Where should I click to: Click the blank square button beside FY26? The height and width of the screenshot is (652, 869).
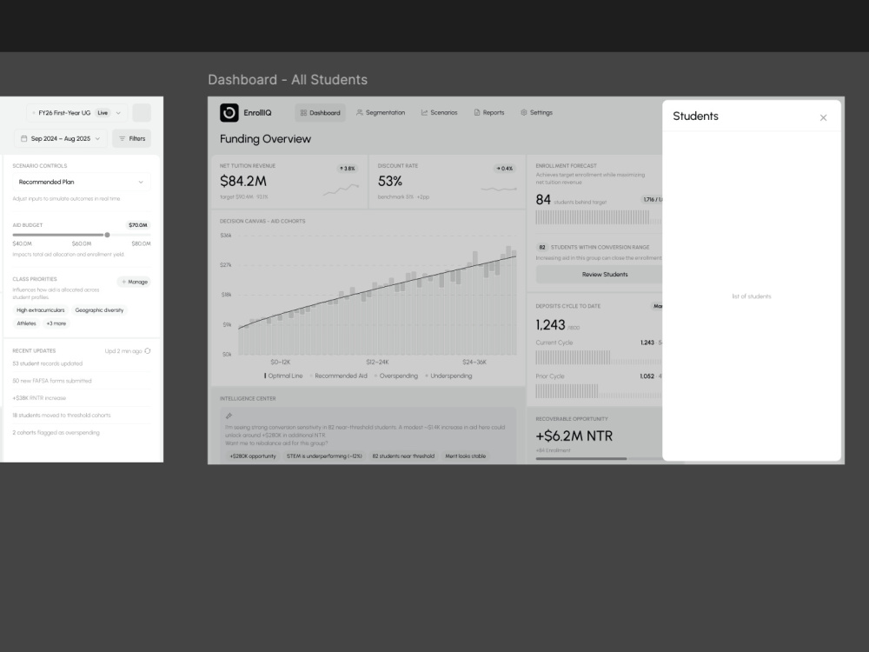click(x=142, y=113)
